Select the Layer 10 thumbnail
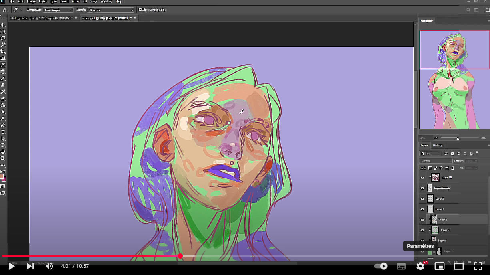 tap(436, 178)
